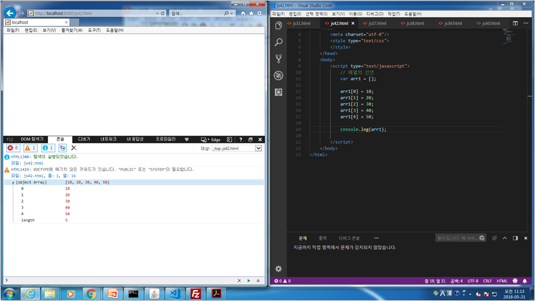
Task: Click js42.html file link under HTML1300 message
Action: pos(33,163)
